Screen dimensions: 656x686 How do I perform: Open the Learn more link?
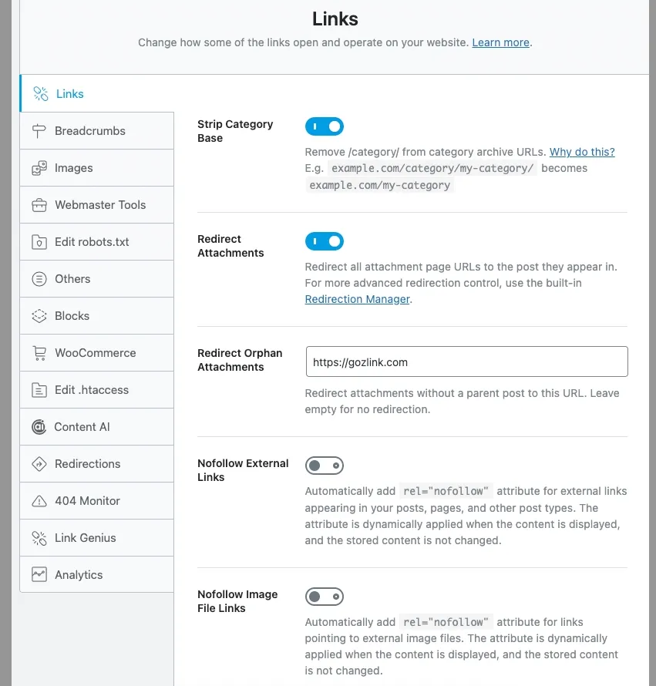pyautogui.click(x=500, y=42)
